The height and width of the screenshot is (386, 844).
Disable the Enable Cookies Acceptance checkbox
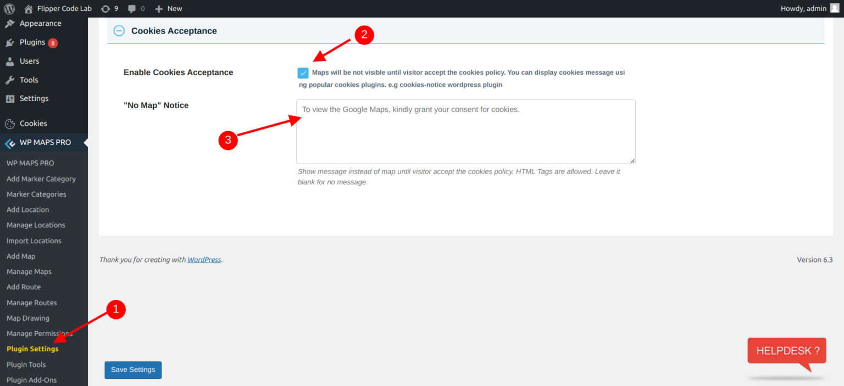click(303, 72)
